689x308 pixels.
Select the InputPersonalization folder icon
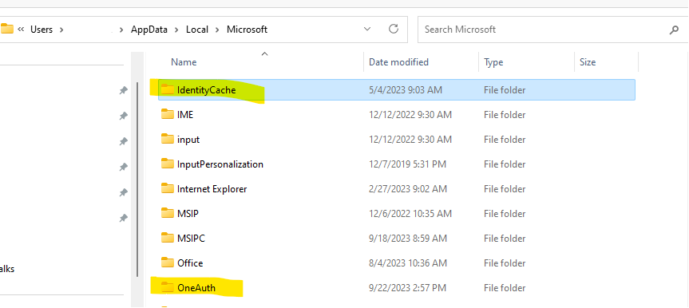[168, 164]
